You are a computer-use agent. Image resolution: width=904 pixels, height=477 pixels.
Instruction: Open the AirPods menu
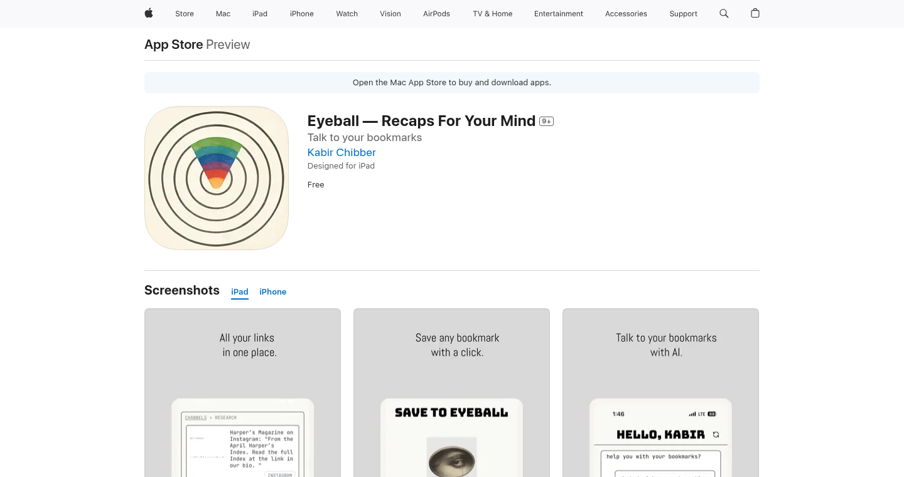(x=436, y=14)
